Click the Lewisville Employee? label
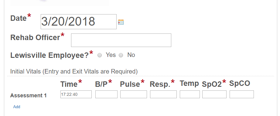The width and height of the screenshot is (280, 116). pos(50,55)
